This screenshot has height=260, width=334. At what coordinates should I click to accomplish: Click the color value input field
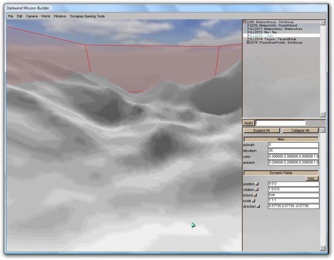point(293,156)
